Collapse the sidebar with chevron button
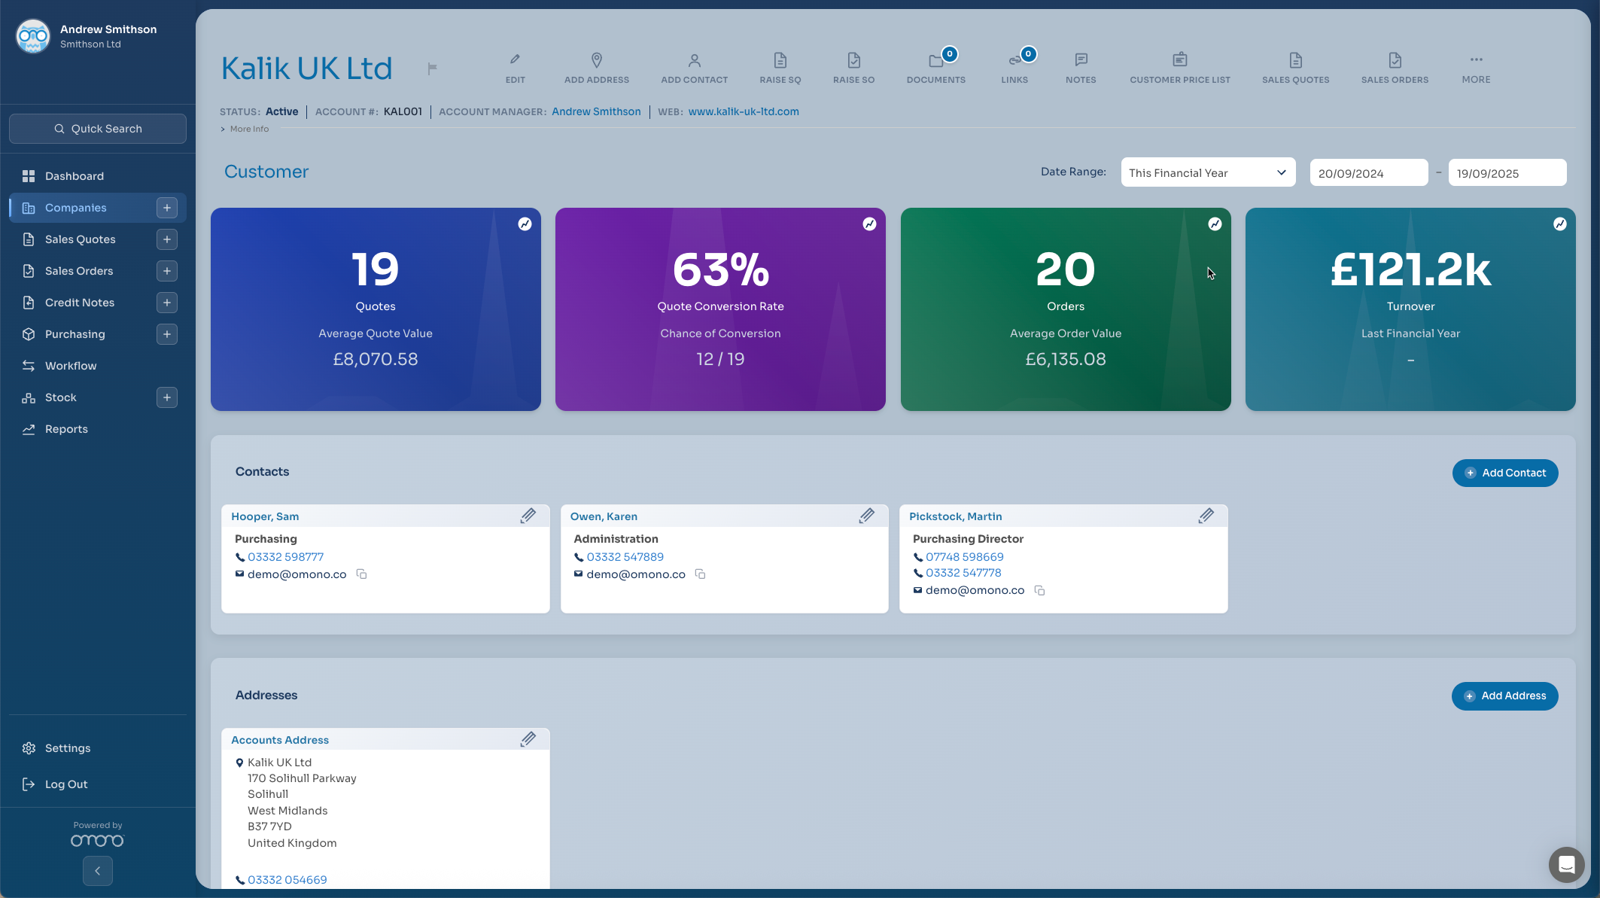This screenshot has width=1600, height=898. pyautogui.click(x=98, y=871)
